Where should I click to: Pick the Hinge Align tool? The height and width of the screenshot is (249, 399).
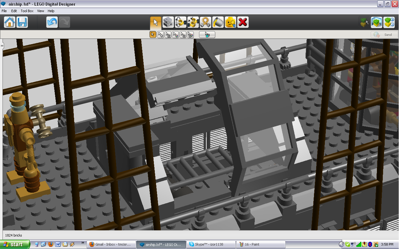point(193,22)
